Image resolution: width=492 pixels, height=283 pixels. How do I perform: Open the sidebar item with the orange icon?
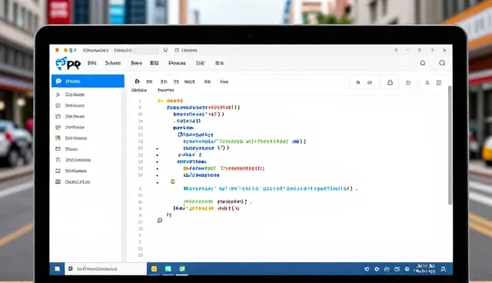coord(72,138)
